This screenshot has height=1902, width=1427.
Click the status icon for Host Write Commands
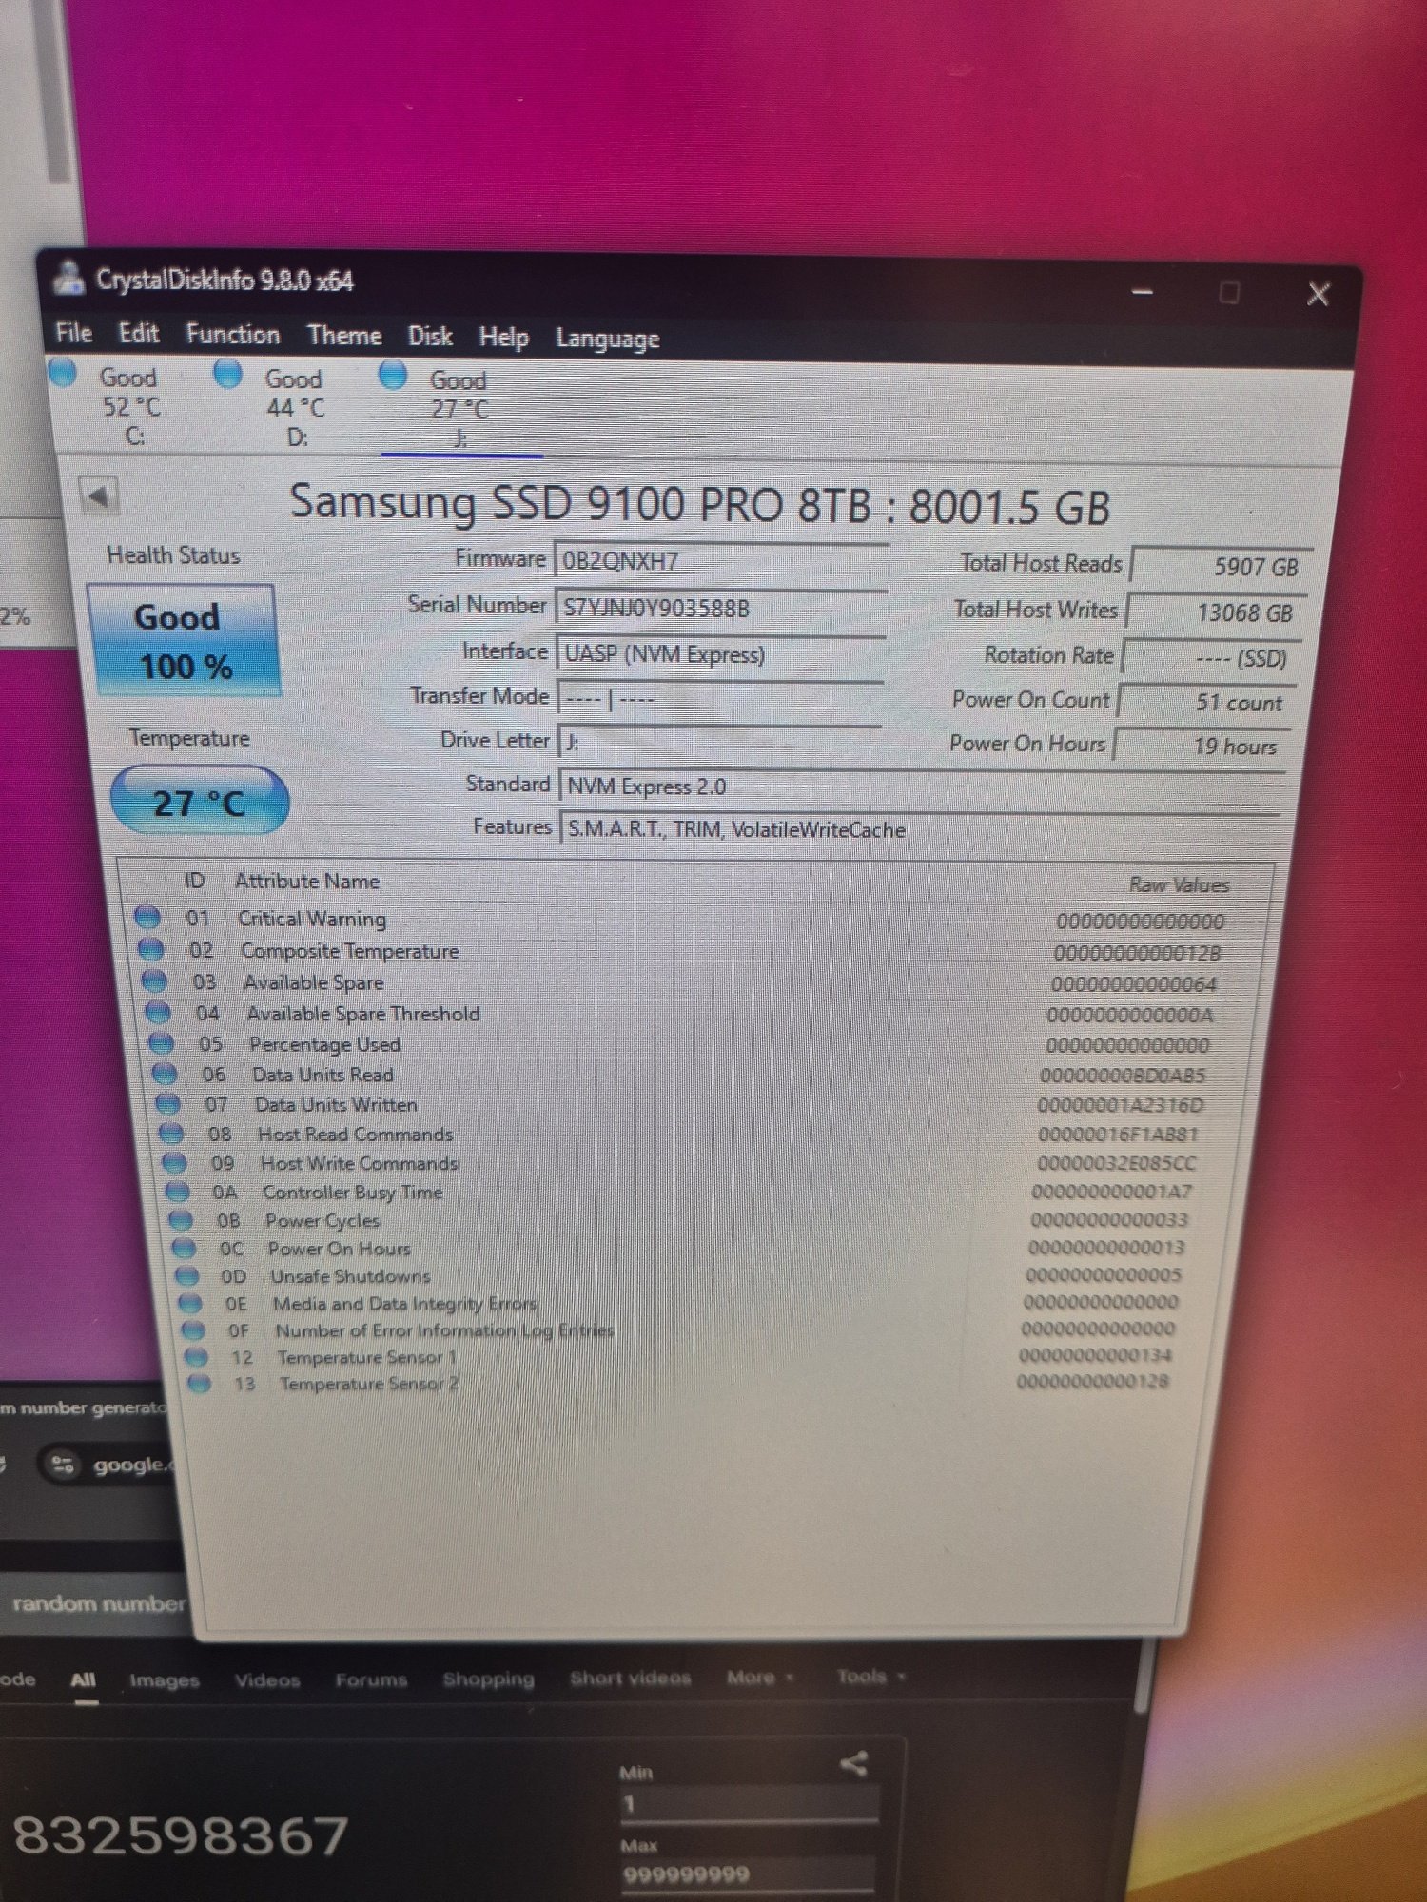click(174, 1162)
